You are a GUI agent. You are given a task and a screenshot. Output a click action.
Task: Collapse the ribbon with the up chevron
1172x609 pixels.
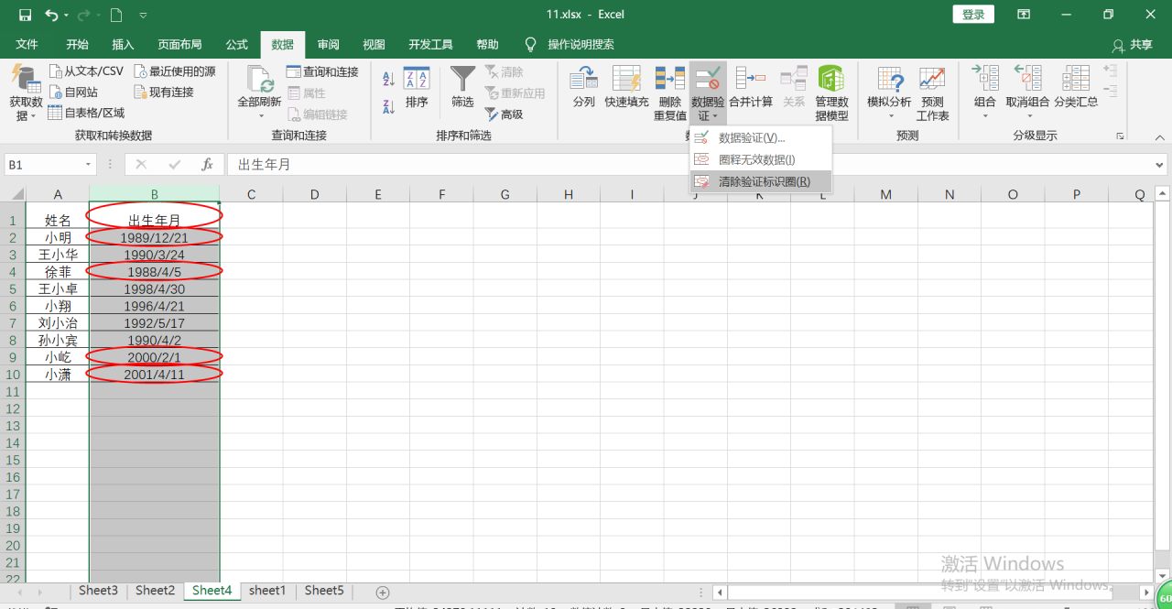point(1160,136)
